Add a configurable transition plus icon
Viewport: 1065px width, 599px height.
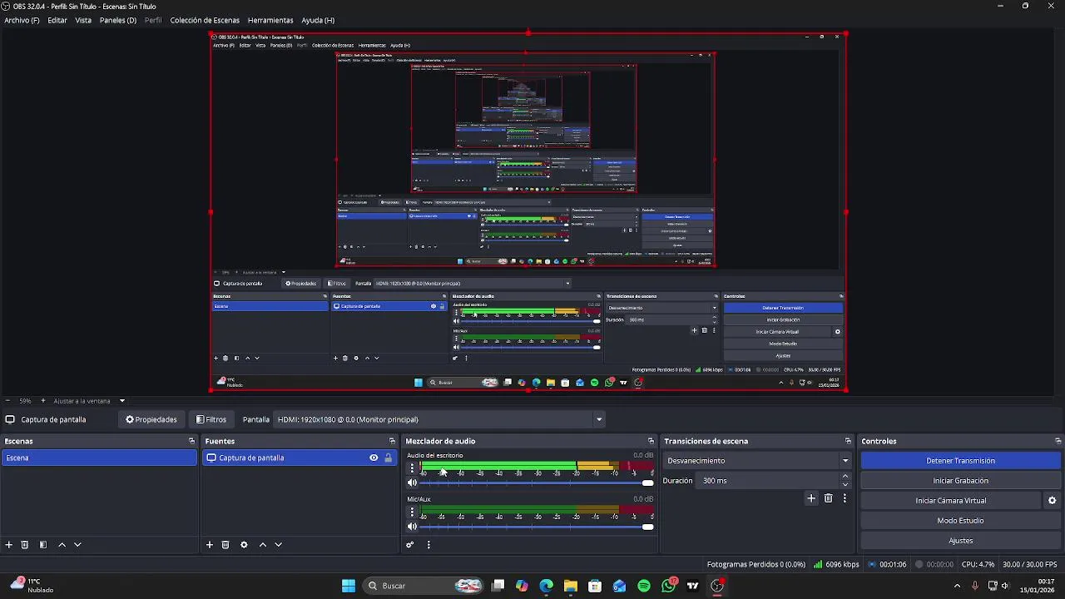click(x=811, y=498)
